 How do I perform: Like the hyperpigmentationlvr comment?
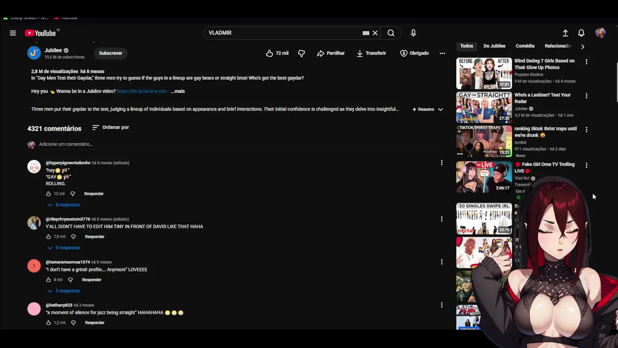tap(48, 194)
